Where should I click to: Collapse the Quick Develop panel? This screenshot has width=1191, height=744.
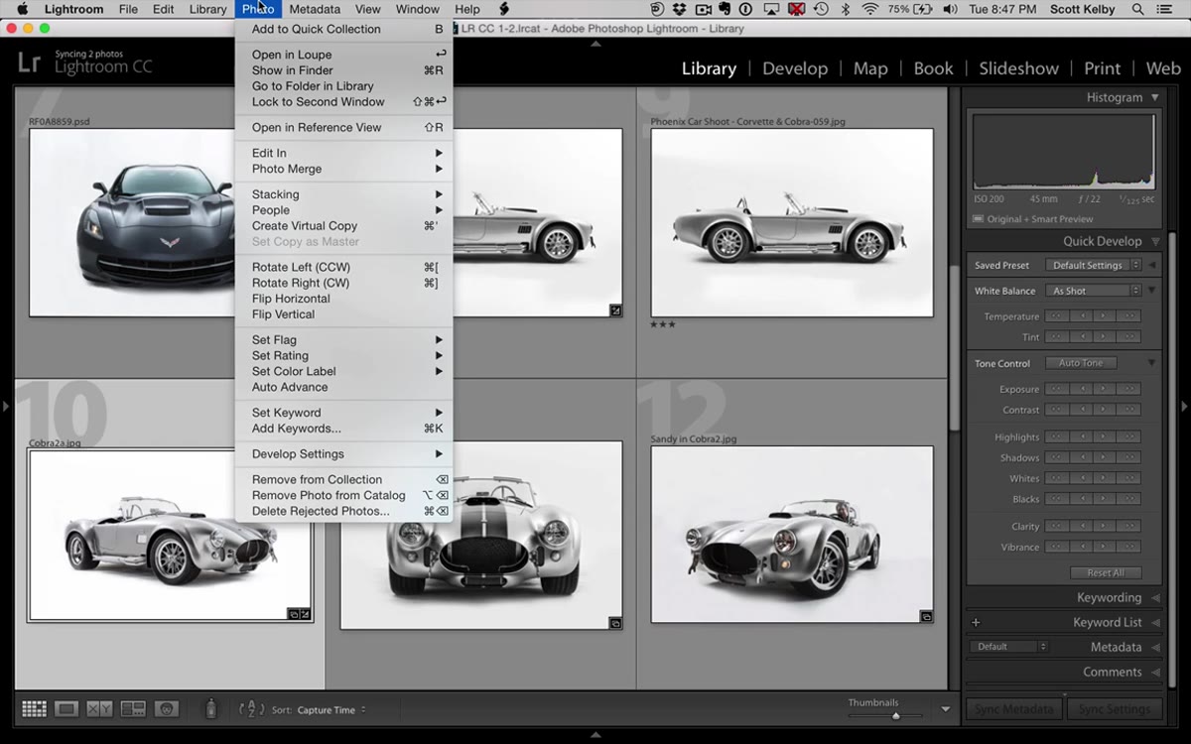pyautogui.click(x=1154, y=241)
